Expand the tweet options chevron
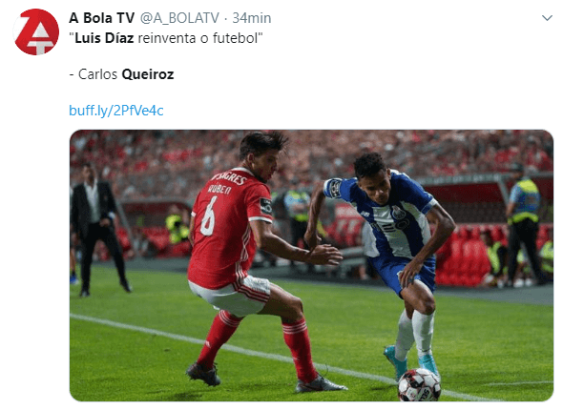Image resolution: width=563 pixels, height=410 pixels. pyautogui.click(x=547, y=18)
